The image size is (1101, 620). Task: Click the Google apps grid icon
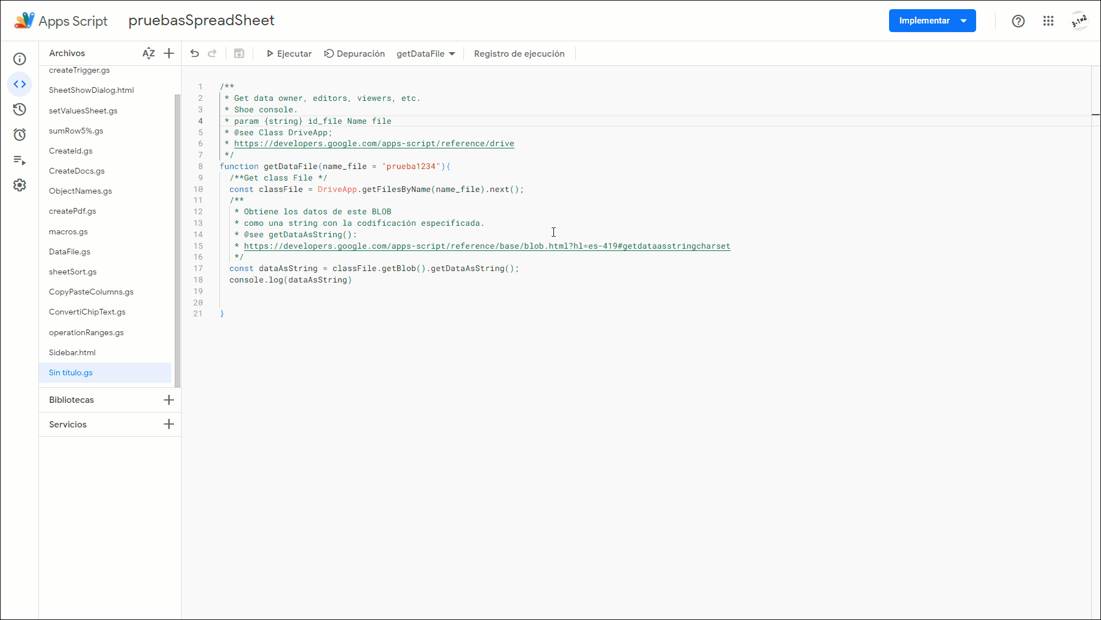1048,21
